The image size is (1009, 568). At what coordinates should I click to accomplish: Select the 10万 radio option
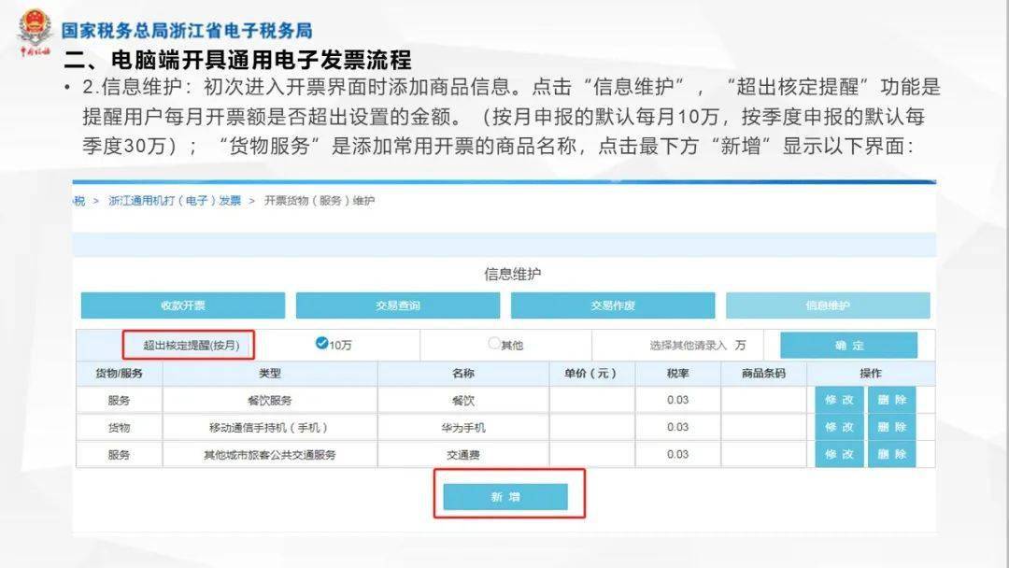coord(322,343)
